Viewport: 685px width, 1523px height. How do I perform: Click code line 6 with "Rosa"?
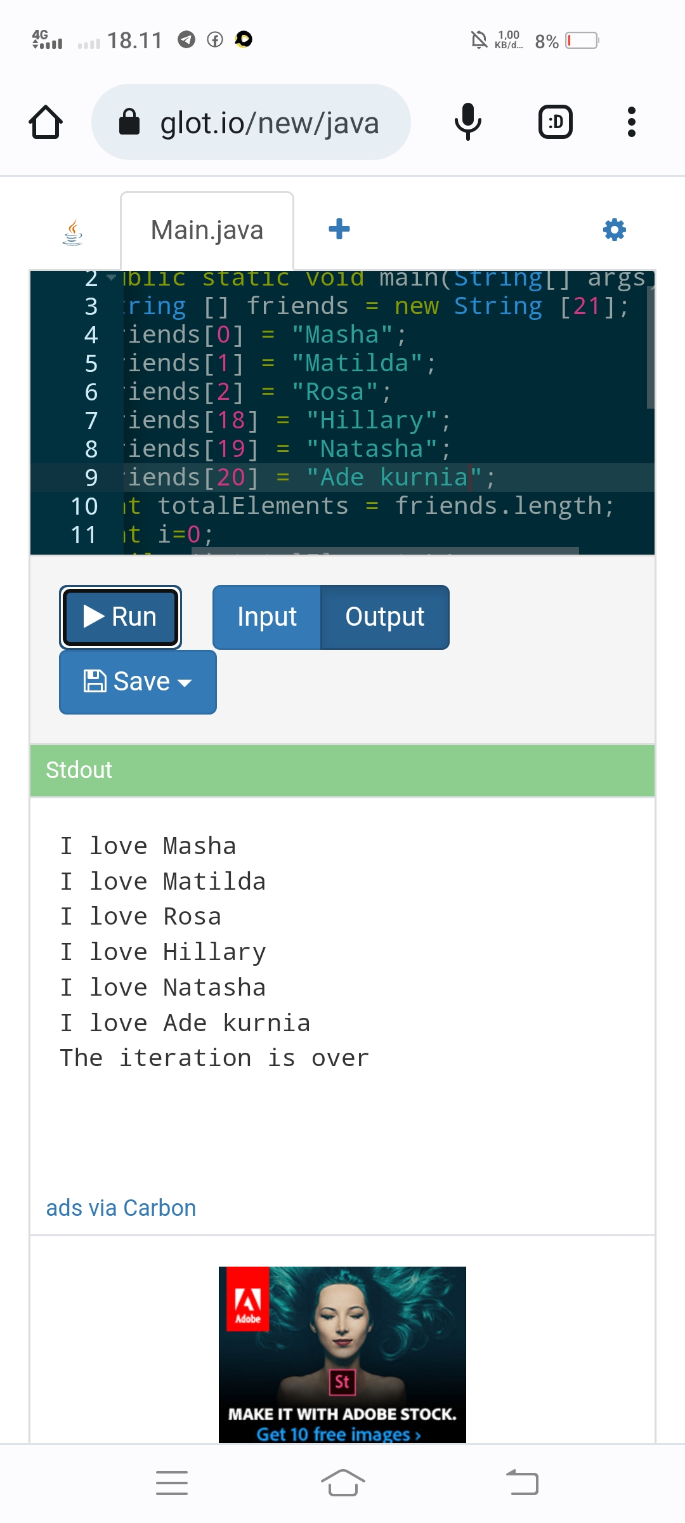(258, 392)
